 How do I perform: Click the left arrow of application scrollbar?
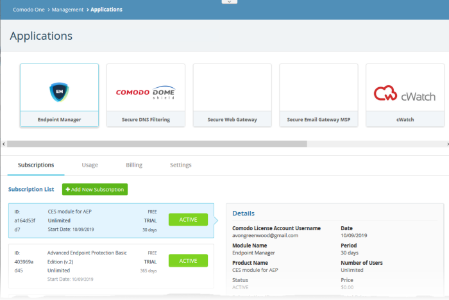(3, 144)
